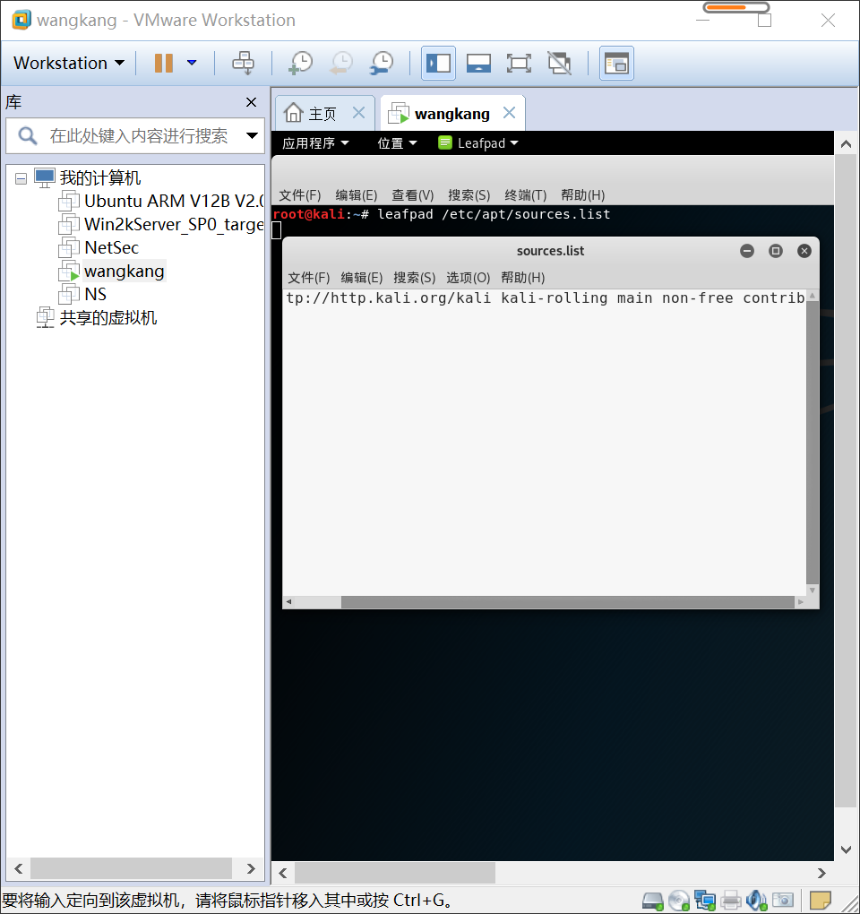Click Leafpad scroll left arrow
This screenshot has width=860, height=914.
tap(289, 602)
